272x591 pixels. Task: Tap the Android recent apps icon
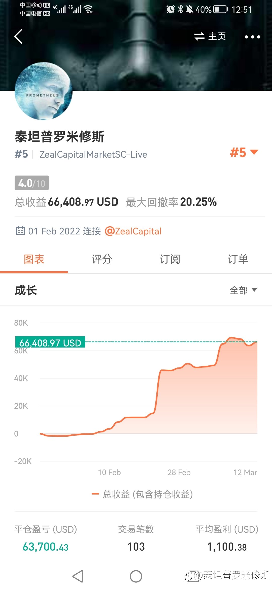194,576
